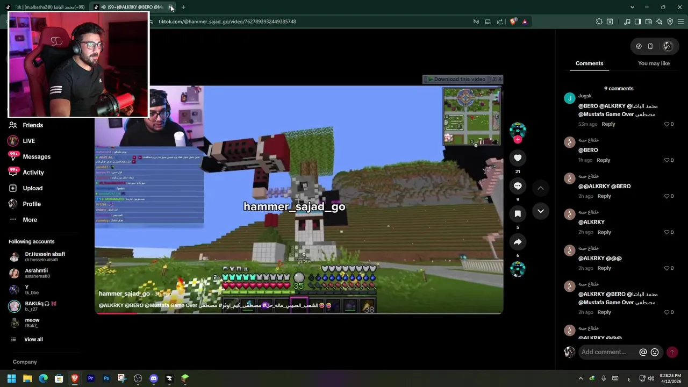This screenshot has height=387, width=688.
Task: Open the Windows Start button
Action: (11, 378)
